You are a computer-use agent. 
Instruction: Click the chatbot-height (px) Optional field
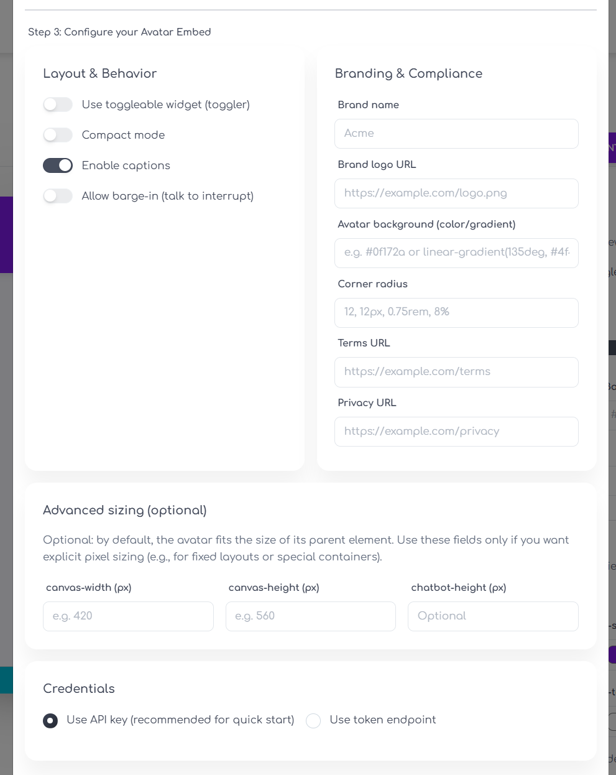(x=493, y=616)
